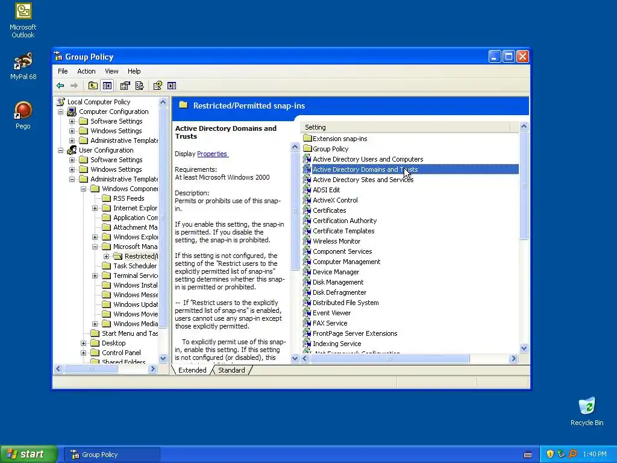Image resolution: width=617 pixels, height=463 pixels.
Task: Click the ADSI Edit setting icon
Action: [x=307, y=190]
